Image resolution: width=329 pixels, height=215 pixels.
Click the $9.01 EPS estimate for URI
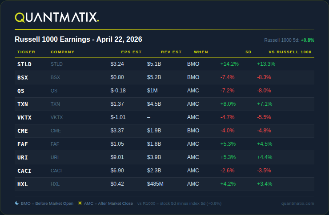coord(117,157)
